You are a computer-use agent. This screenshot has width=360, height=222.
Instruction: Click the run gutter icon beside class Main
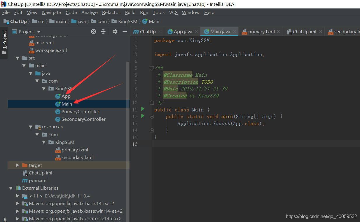143,109
